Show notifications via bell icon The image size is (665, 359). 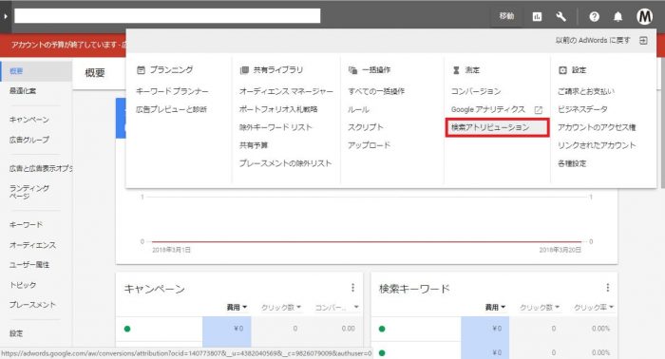(x=617, y=16)
